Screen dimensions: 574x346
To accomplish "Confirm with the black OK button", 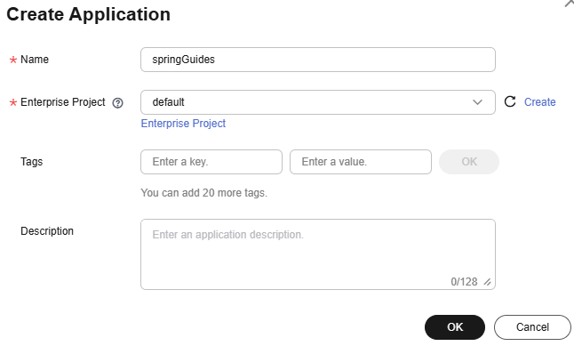I will 455,327.
